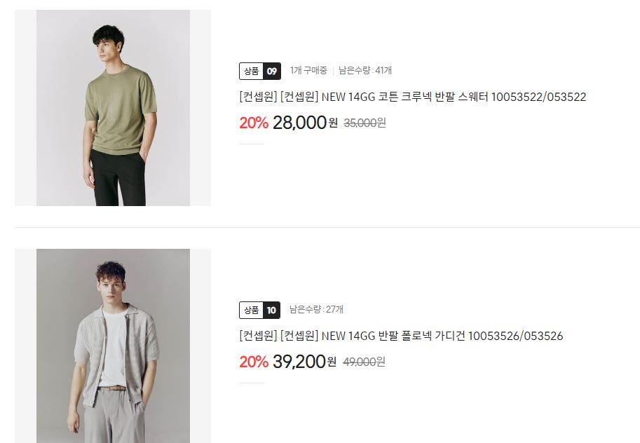Click the dark 09 number box

click(x=272, y=71)
